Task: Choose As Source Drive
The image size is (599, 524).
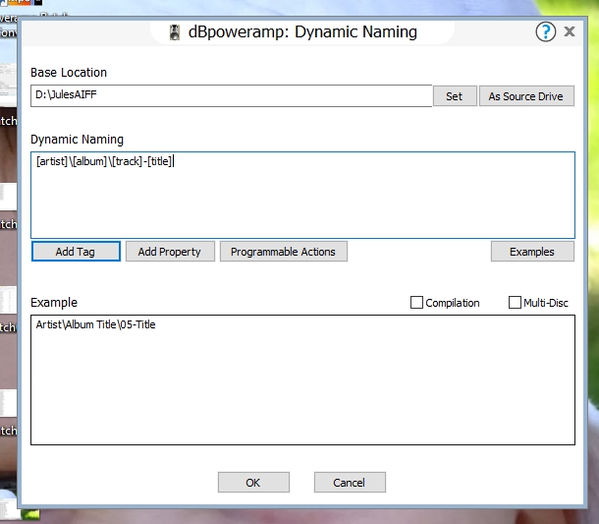Action: (525, 96)
